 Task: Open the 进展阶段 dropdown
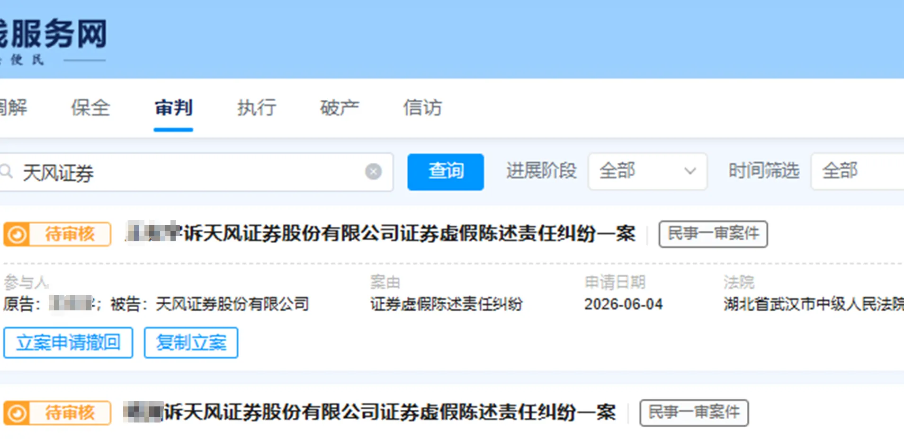tap(647, 171)
